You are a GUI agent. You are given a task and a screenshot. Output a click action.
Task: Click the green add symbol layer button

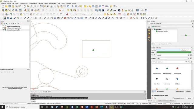click(153, 44)
